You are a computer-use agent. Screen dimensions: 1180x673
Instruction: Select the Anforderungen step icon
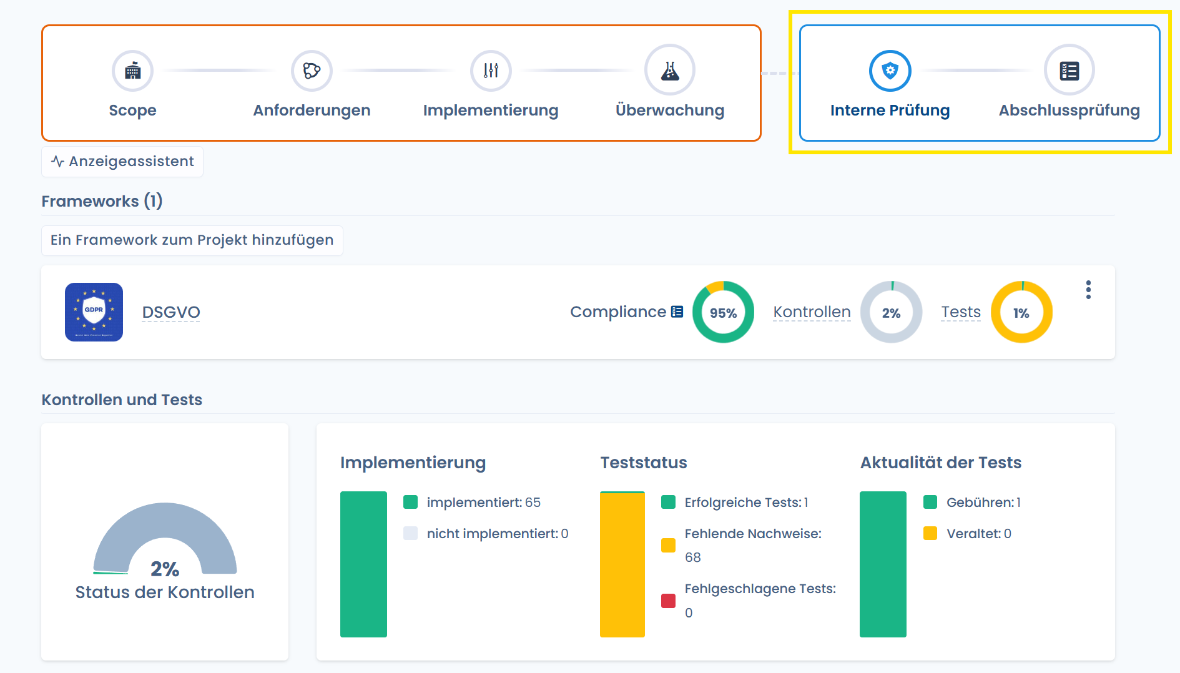(x=312, y=71)
